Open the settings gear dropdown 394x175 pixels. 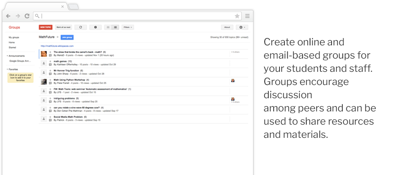(242, 27)
